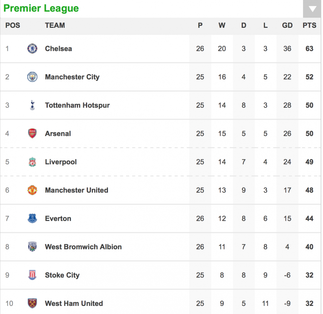Click the West Ham United crest
323x314 pixels.
[x=32, y=303]
